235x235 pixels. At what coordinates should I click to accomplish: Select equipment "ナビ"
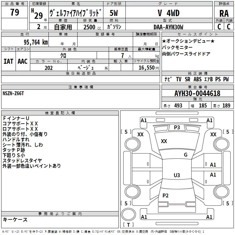(x=168, y=79)
